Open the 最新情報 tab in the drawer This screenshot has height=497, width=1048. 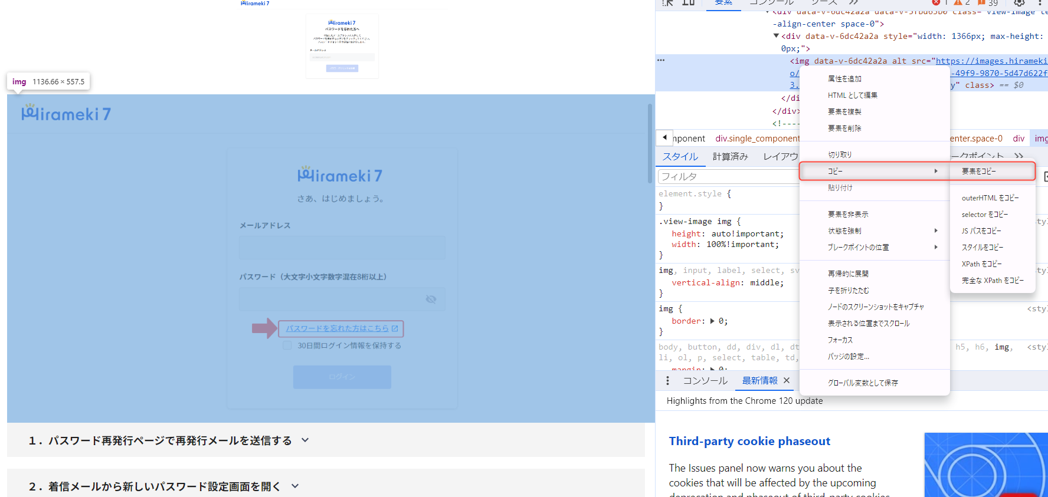(x=759, y=381)
